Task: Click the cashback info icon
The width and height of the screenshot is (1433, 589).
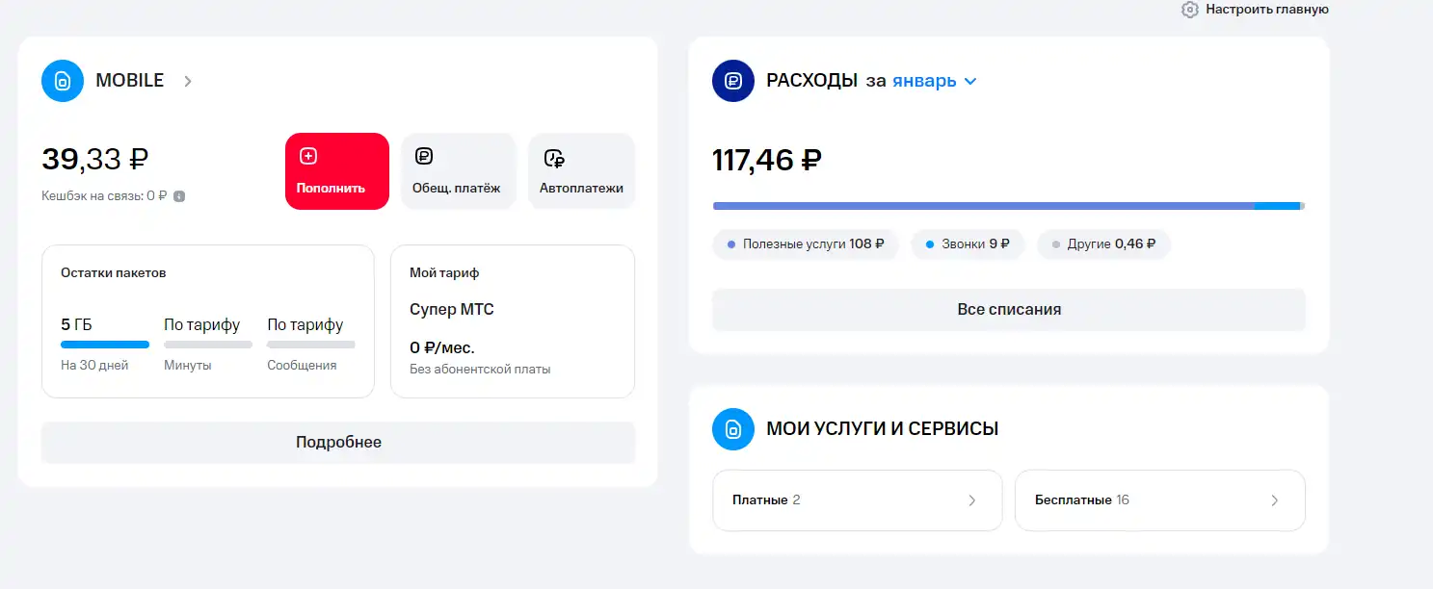Action: pos(179,196)
